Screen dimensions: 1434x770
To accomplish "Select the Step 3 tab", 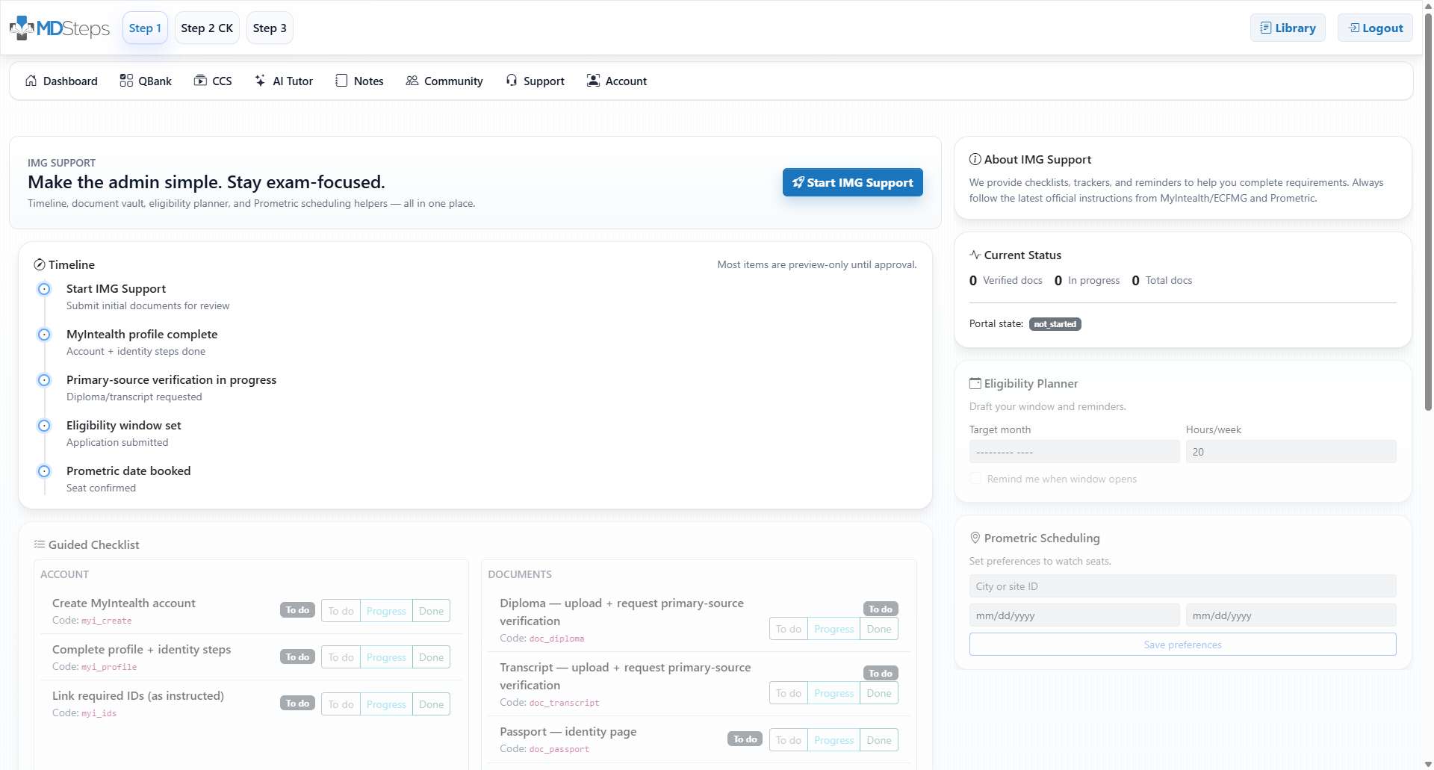I will [x=269, y=28].
